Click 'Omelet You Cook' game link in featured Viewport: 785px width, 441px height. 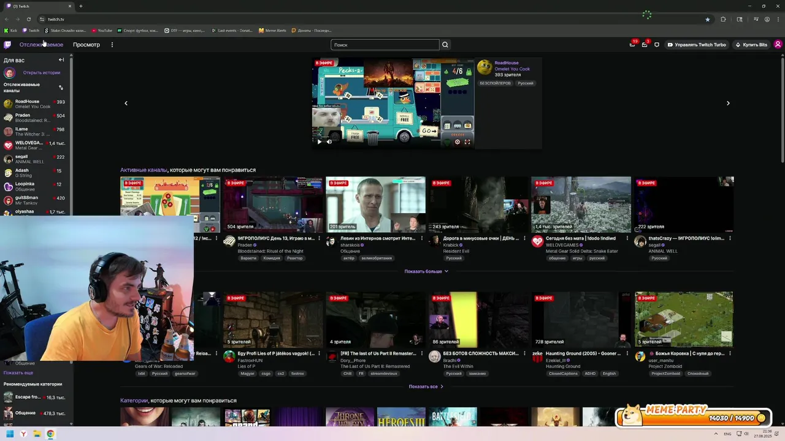pos(512,69)
